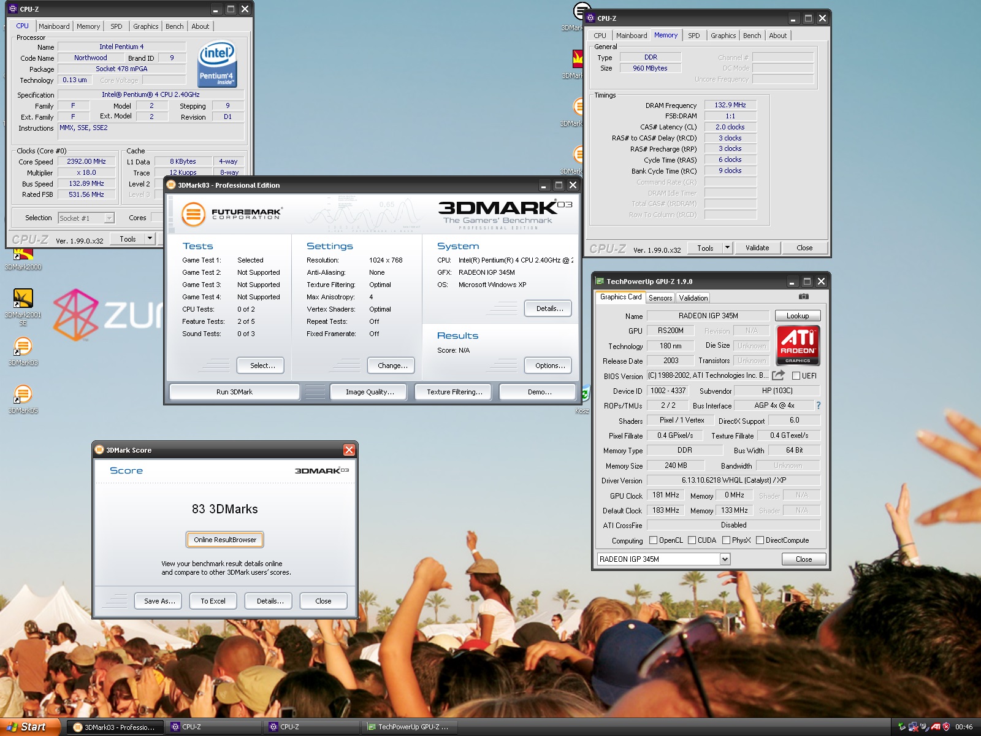Screen dimensions: 981x736
Task: Toggle the OpenCL checkbox
Action: pos(654,540)
